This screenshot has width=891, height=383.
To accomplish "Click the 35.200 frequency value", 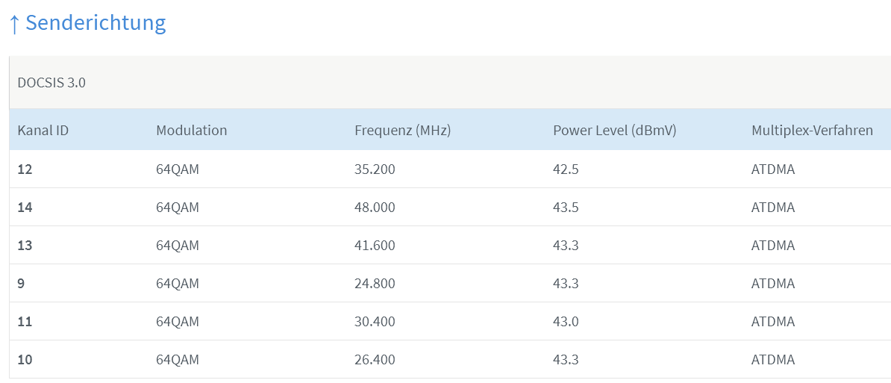I will 375,169.
